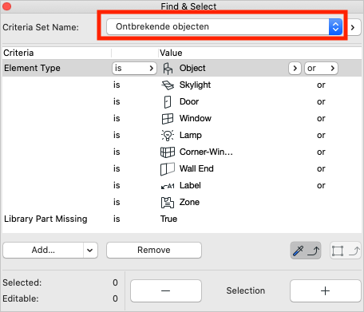The width and height of the screenshot is (364, 312).
Task: Select the Window element icon
Action: (x=168, y=119)
